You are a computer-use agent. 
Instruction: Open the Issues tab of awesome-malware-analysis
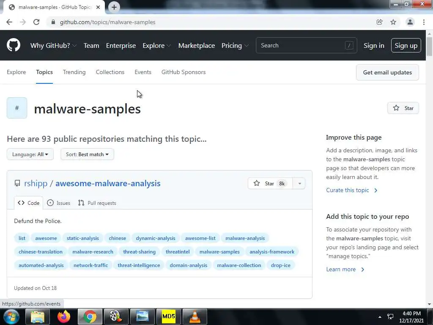coord(58,203)
